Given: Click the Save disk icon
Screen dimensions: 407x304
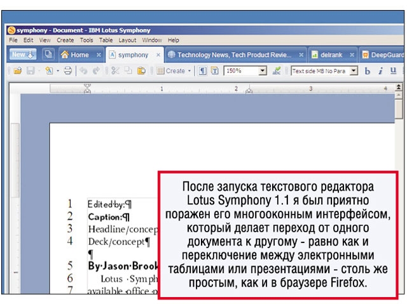Looking at the screenshot, I should (x=31, y=70).
